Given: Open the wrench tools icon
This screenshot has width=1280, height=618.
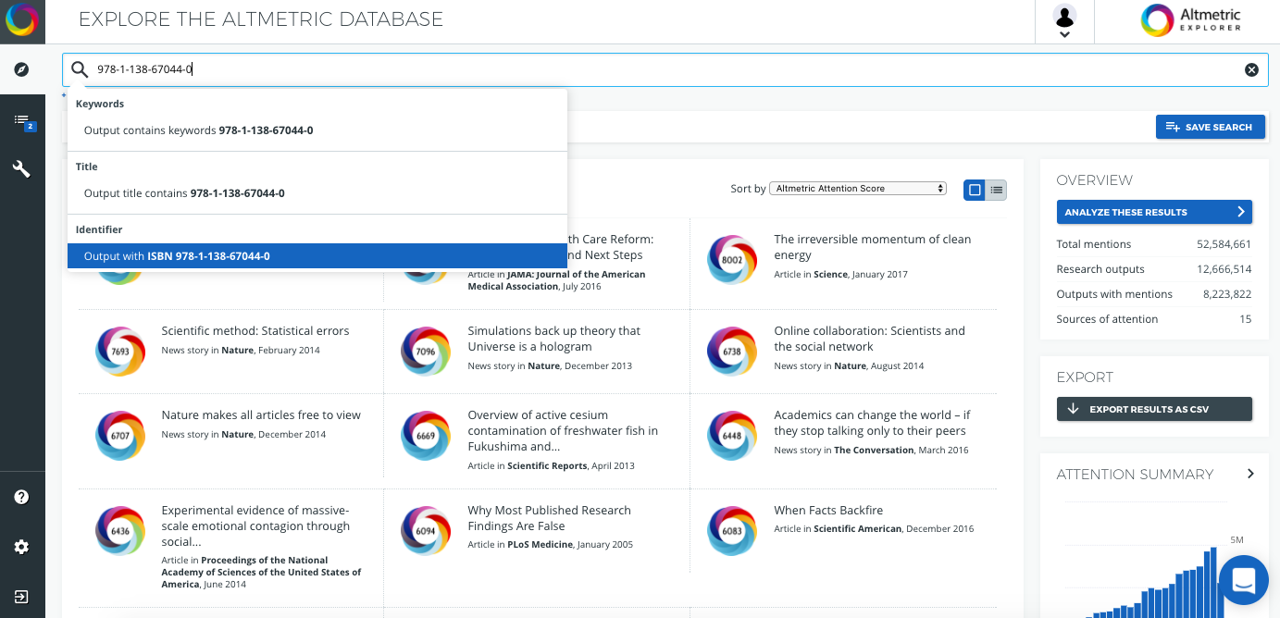Looking at the screenshot, I should (x=21, y=169).
